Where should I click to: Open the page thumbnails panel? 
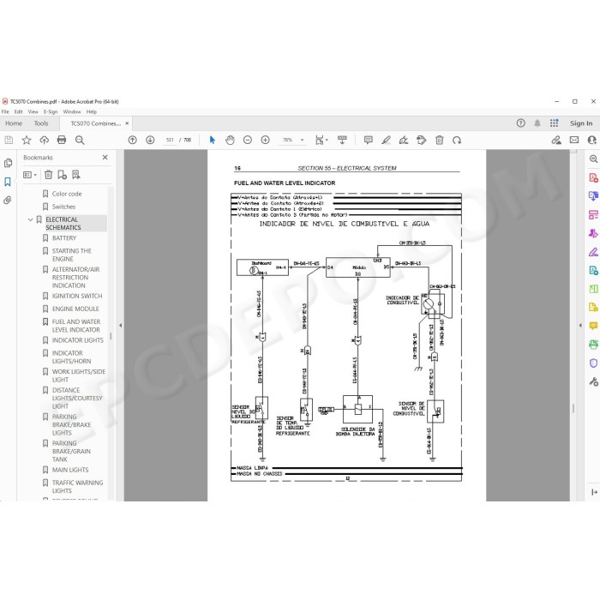pyautogui.click(x=8, y=164)
